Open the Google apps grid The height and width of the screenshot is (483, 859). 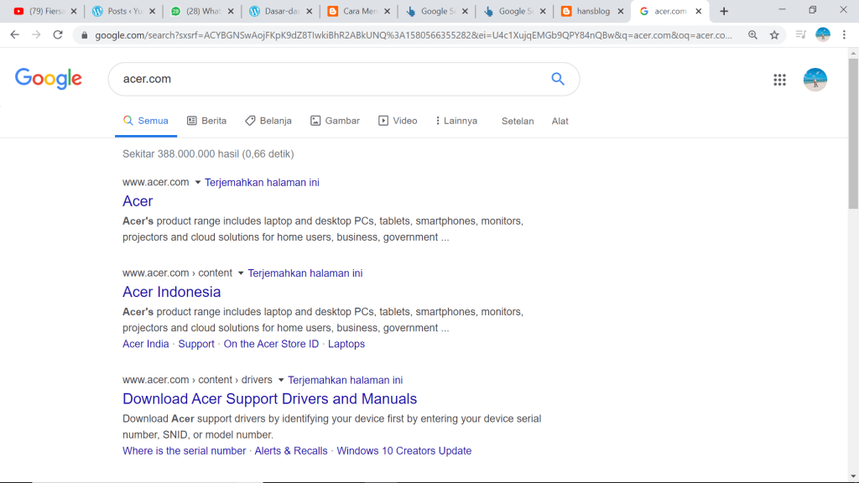779,80
